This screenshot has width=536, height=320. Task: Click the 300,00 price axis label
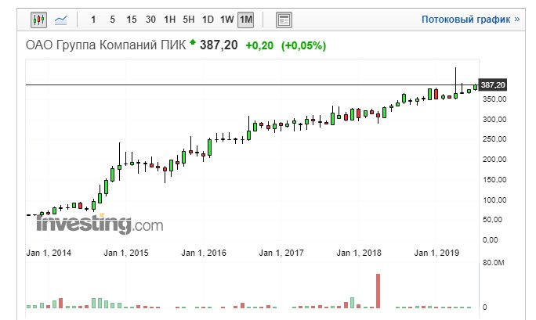[494, 120]
